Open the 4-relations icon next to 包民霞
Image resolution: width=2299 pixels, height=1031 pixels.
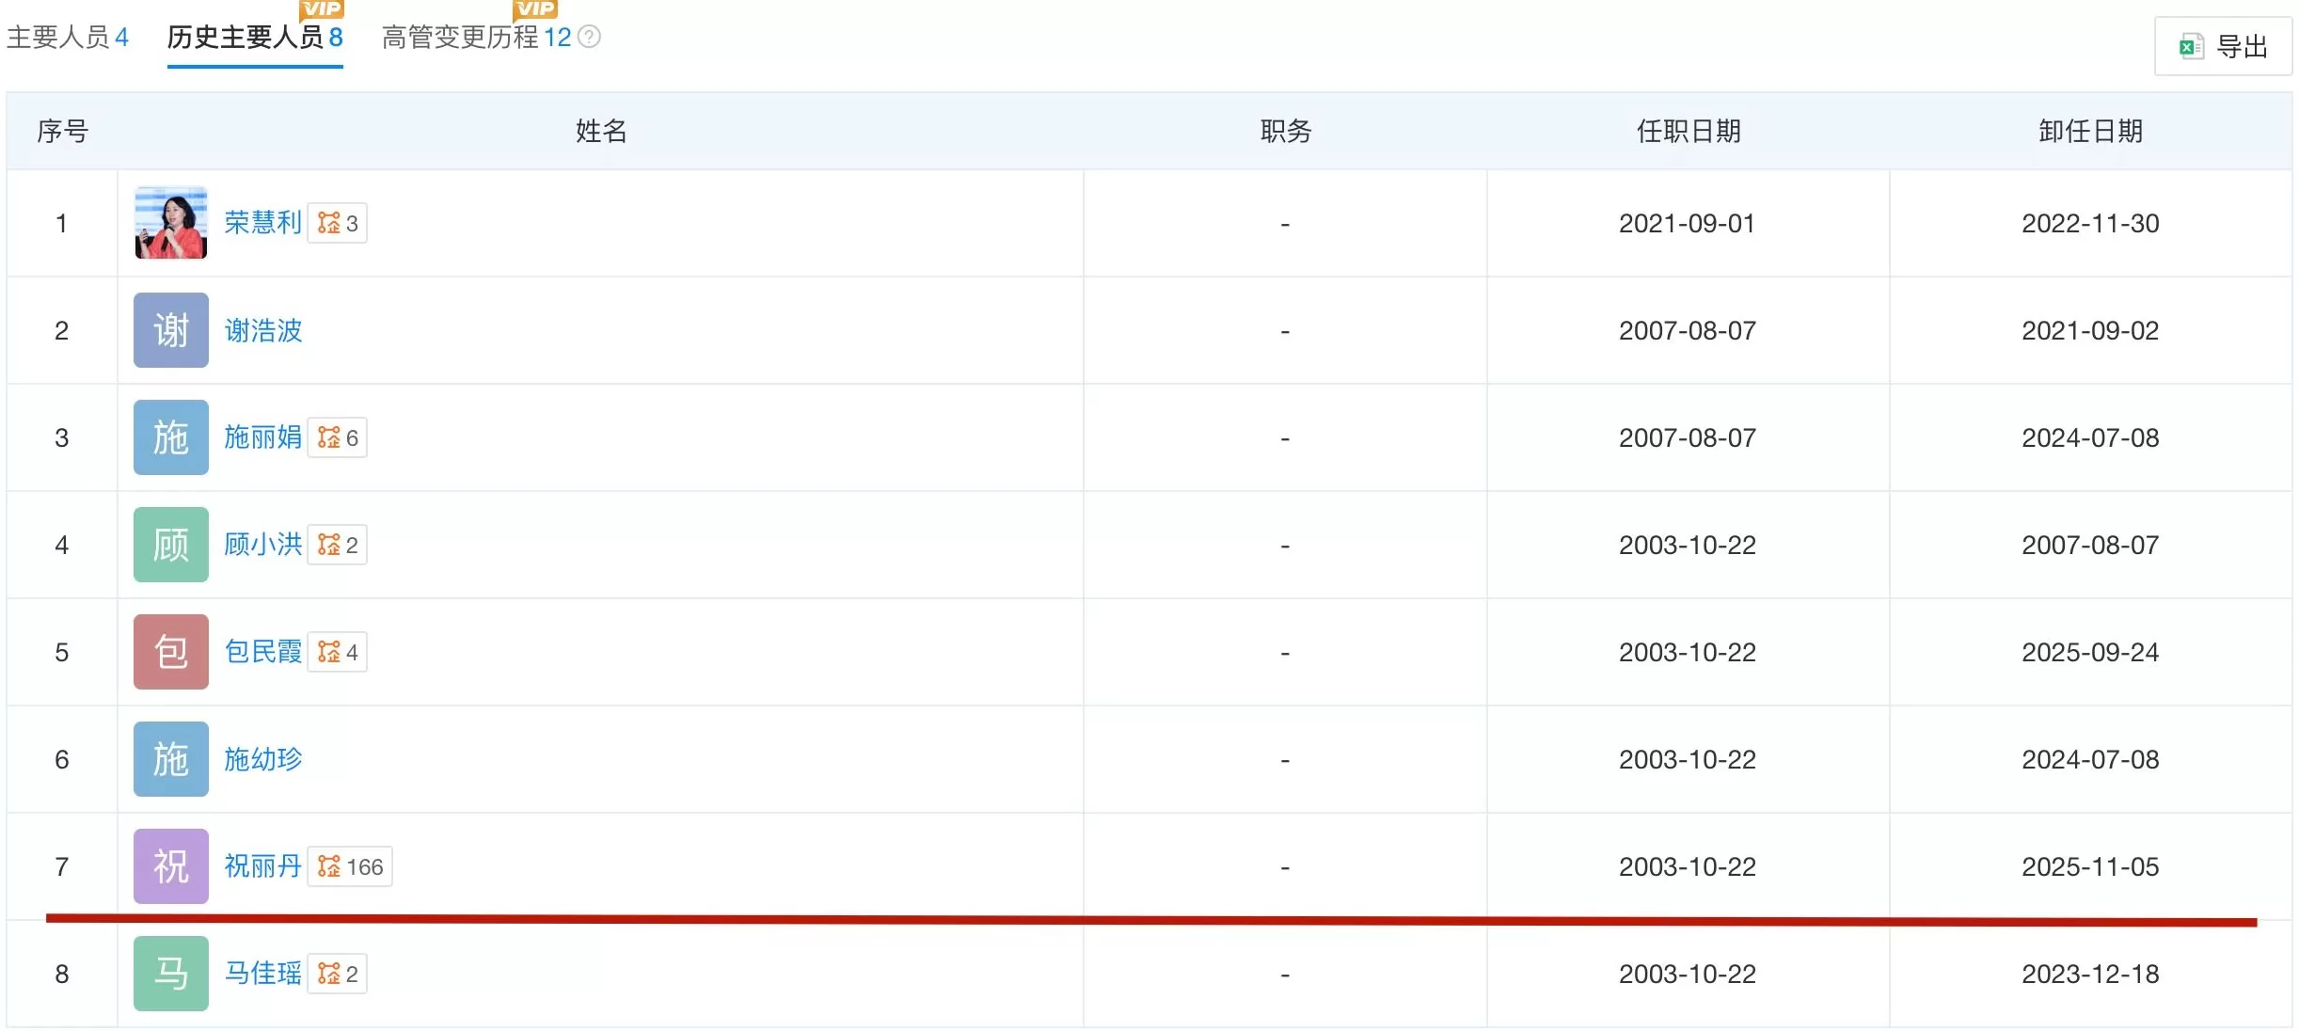[x=337, y=652]
